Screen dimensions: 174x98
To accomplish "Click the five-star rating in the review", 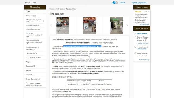I will point(138,12).
